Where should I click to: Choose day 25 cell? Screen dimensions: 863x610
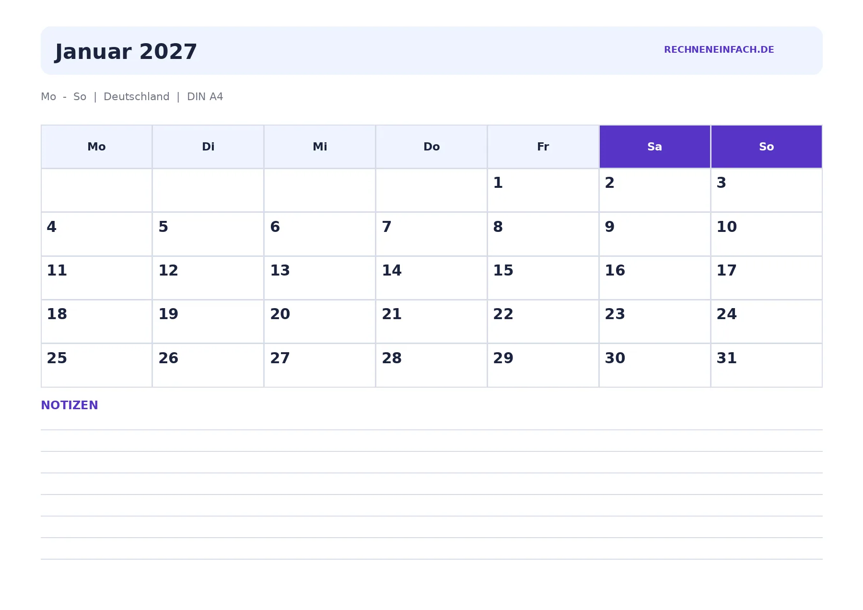tap(96, 366)
